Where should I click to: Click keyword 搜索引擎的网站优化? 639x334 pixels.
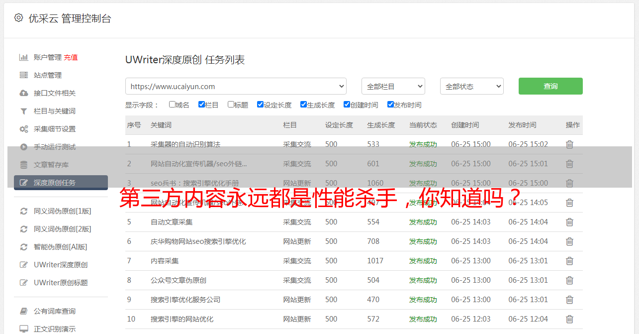pos(182,319)
